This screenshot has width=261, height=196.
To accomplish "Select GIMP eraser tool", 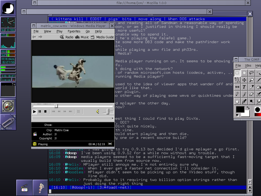I will tap(252, 94).
